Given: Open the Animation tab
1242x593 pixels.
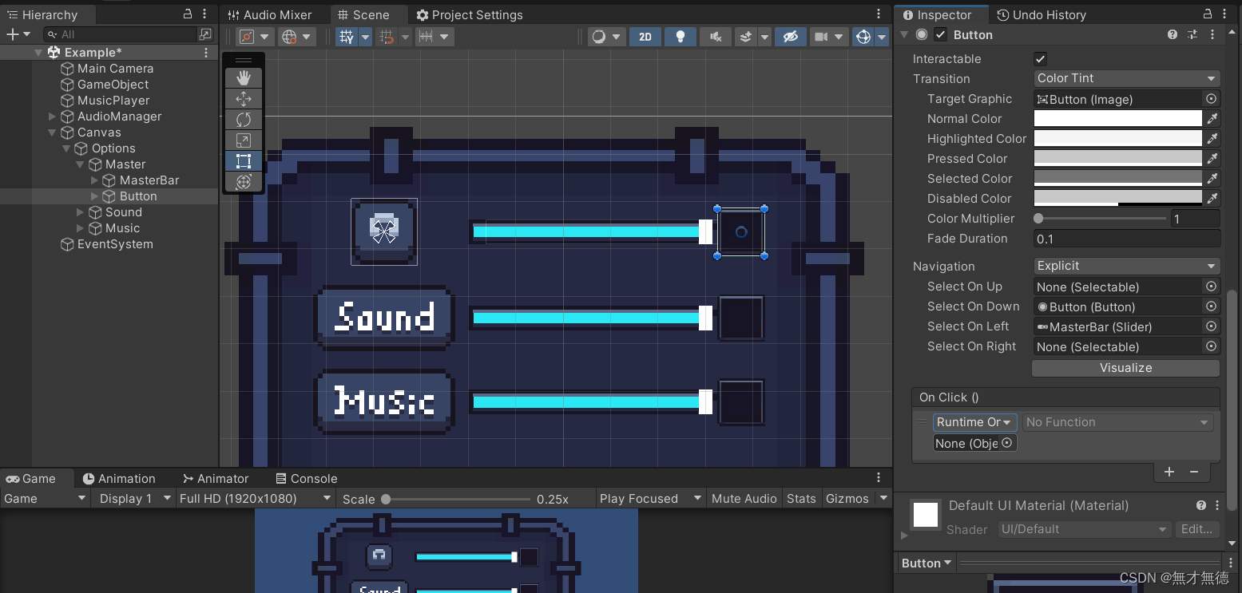Looking at the screenshot, I should [x=119, y=479].
